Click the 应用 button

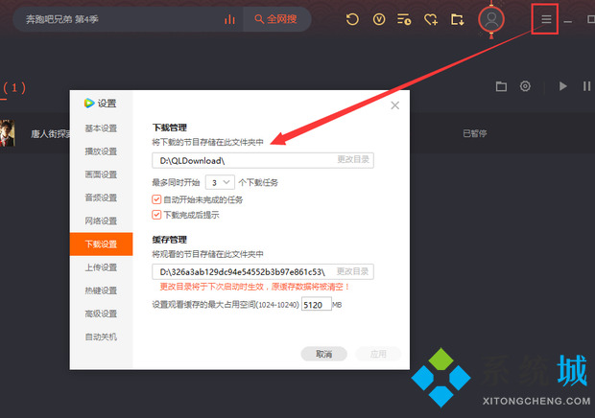(378, 354)
